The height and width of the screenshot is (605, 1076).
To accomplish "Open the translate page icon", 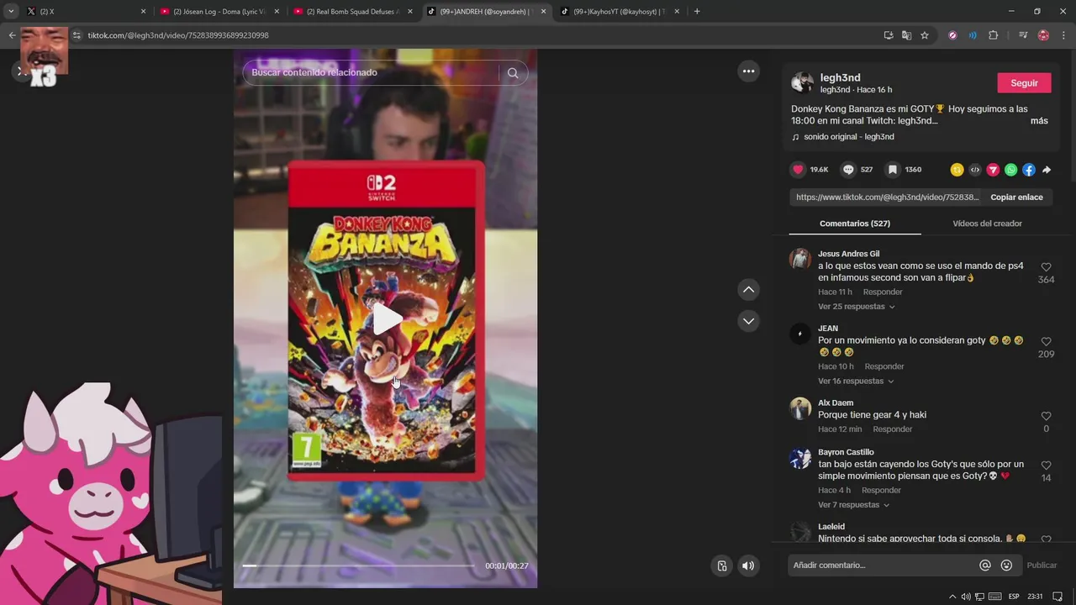I will pyautogui.click(x=906, y=35).
